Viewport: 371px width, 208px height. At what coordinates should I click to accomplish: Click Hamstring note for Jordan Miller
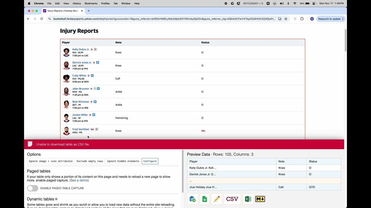[x=121, y=118]
